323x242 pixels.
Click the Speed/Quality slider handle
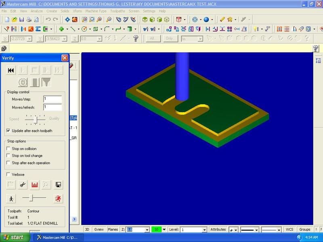coord(36,119)
